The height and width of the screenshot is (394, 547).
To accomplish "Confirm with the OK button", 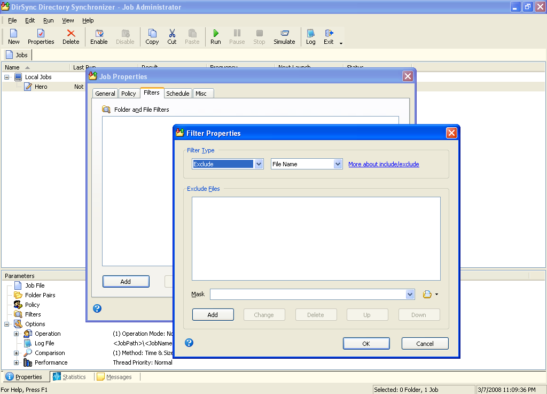I will 366,344.
